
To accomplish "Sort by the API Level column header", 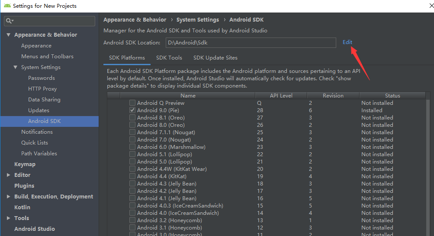I will 281,95.
